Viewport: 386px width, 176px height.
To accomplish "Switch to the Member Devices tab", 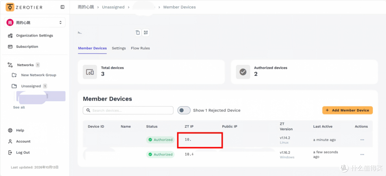I will click(92, 48).
